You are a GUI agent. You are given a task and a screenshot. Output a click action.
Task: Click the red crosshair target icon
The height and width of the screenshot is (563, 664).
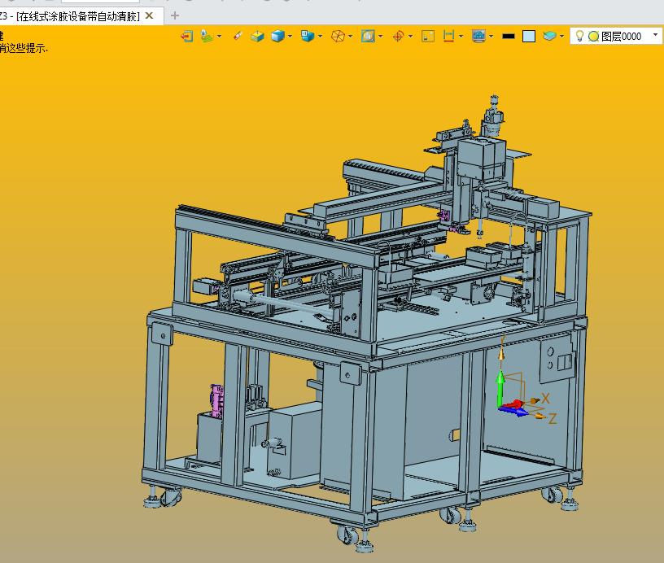click(398, 37)
